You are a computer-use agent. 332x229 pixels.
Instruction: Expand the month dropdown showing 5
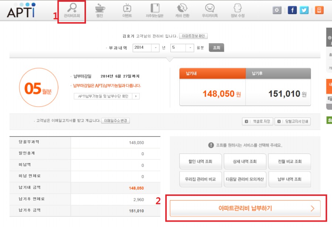190,48
